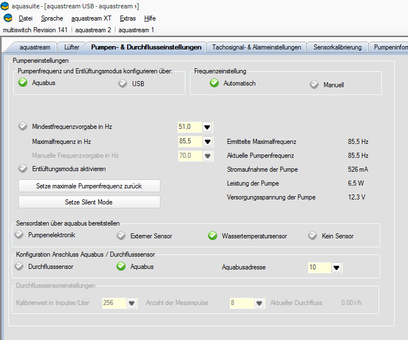The image size is (408, 340).
Task: Select the Pumpen- & Durchflusseinstellungen tab
Action: [146, 47]
